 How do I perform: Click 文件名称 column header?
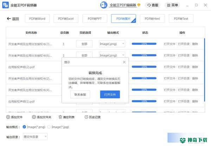pyautogui.click(x=31, y=33)
